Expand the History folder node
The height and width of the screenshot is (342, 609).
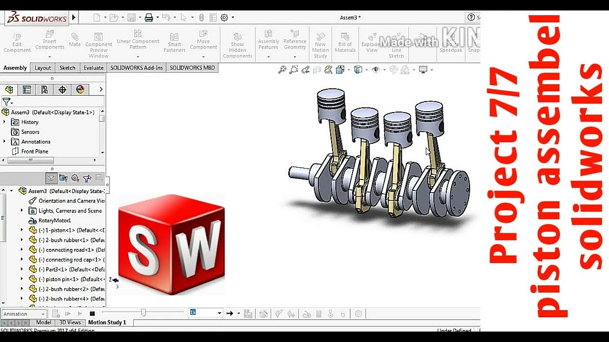(x=4, y=122)
